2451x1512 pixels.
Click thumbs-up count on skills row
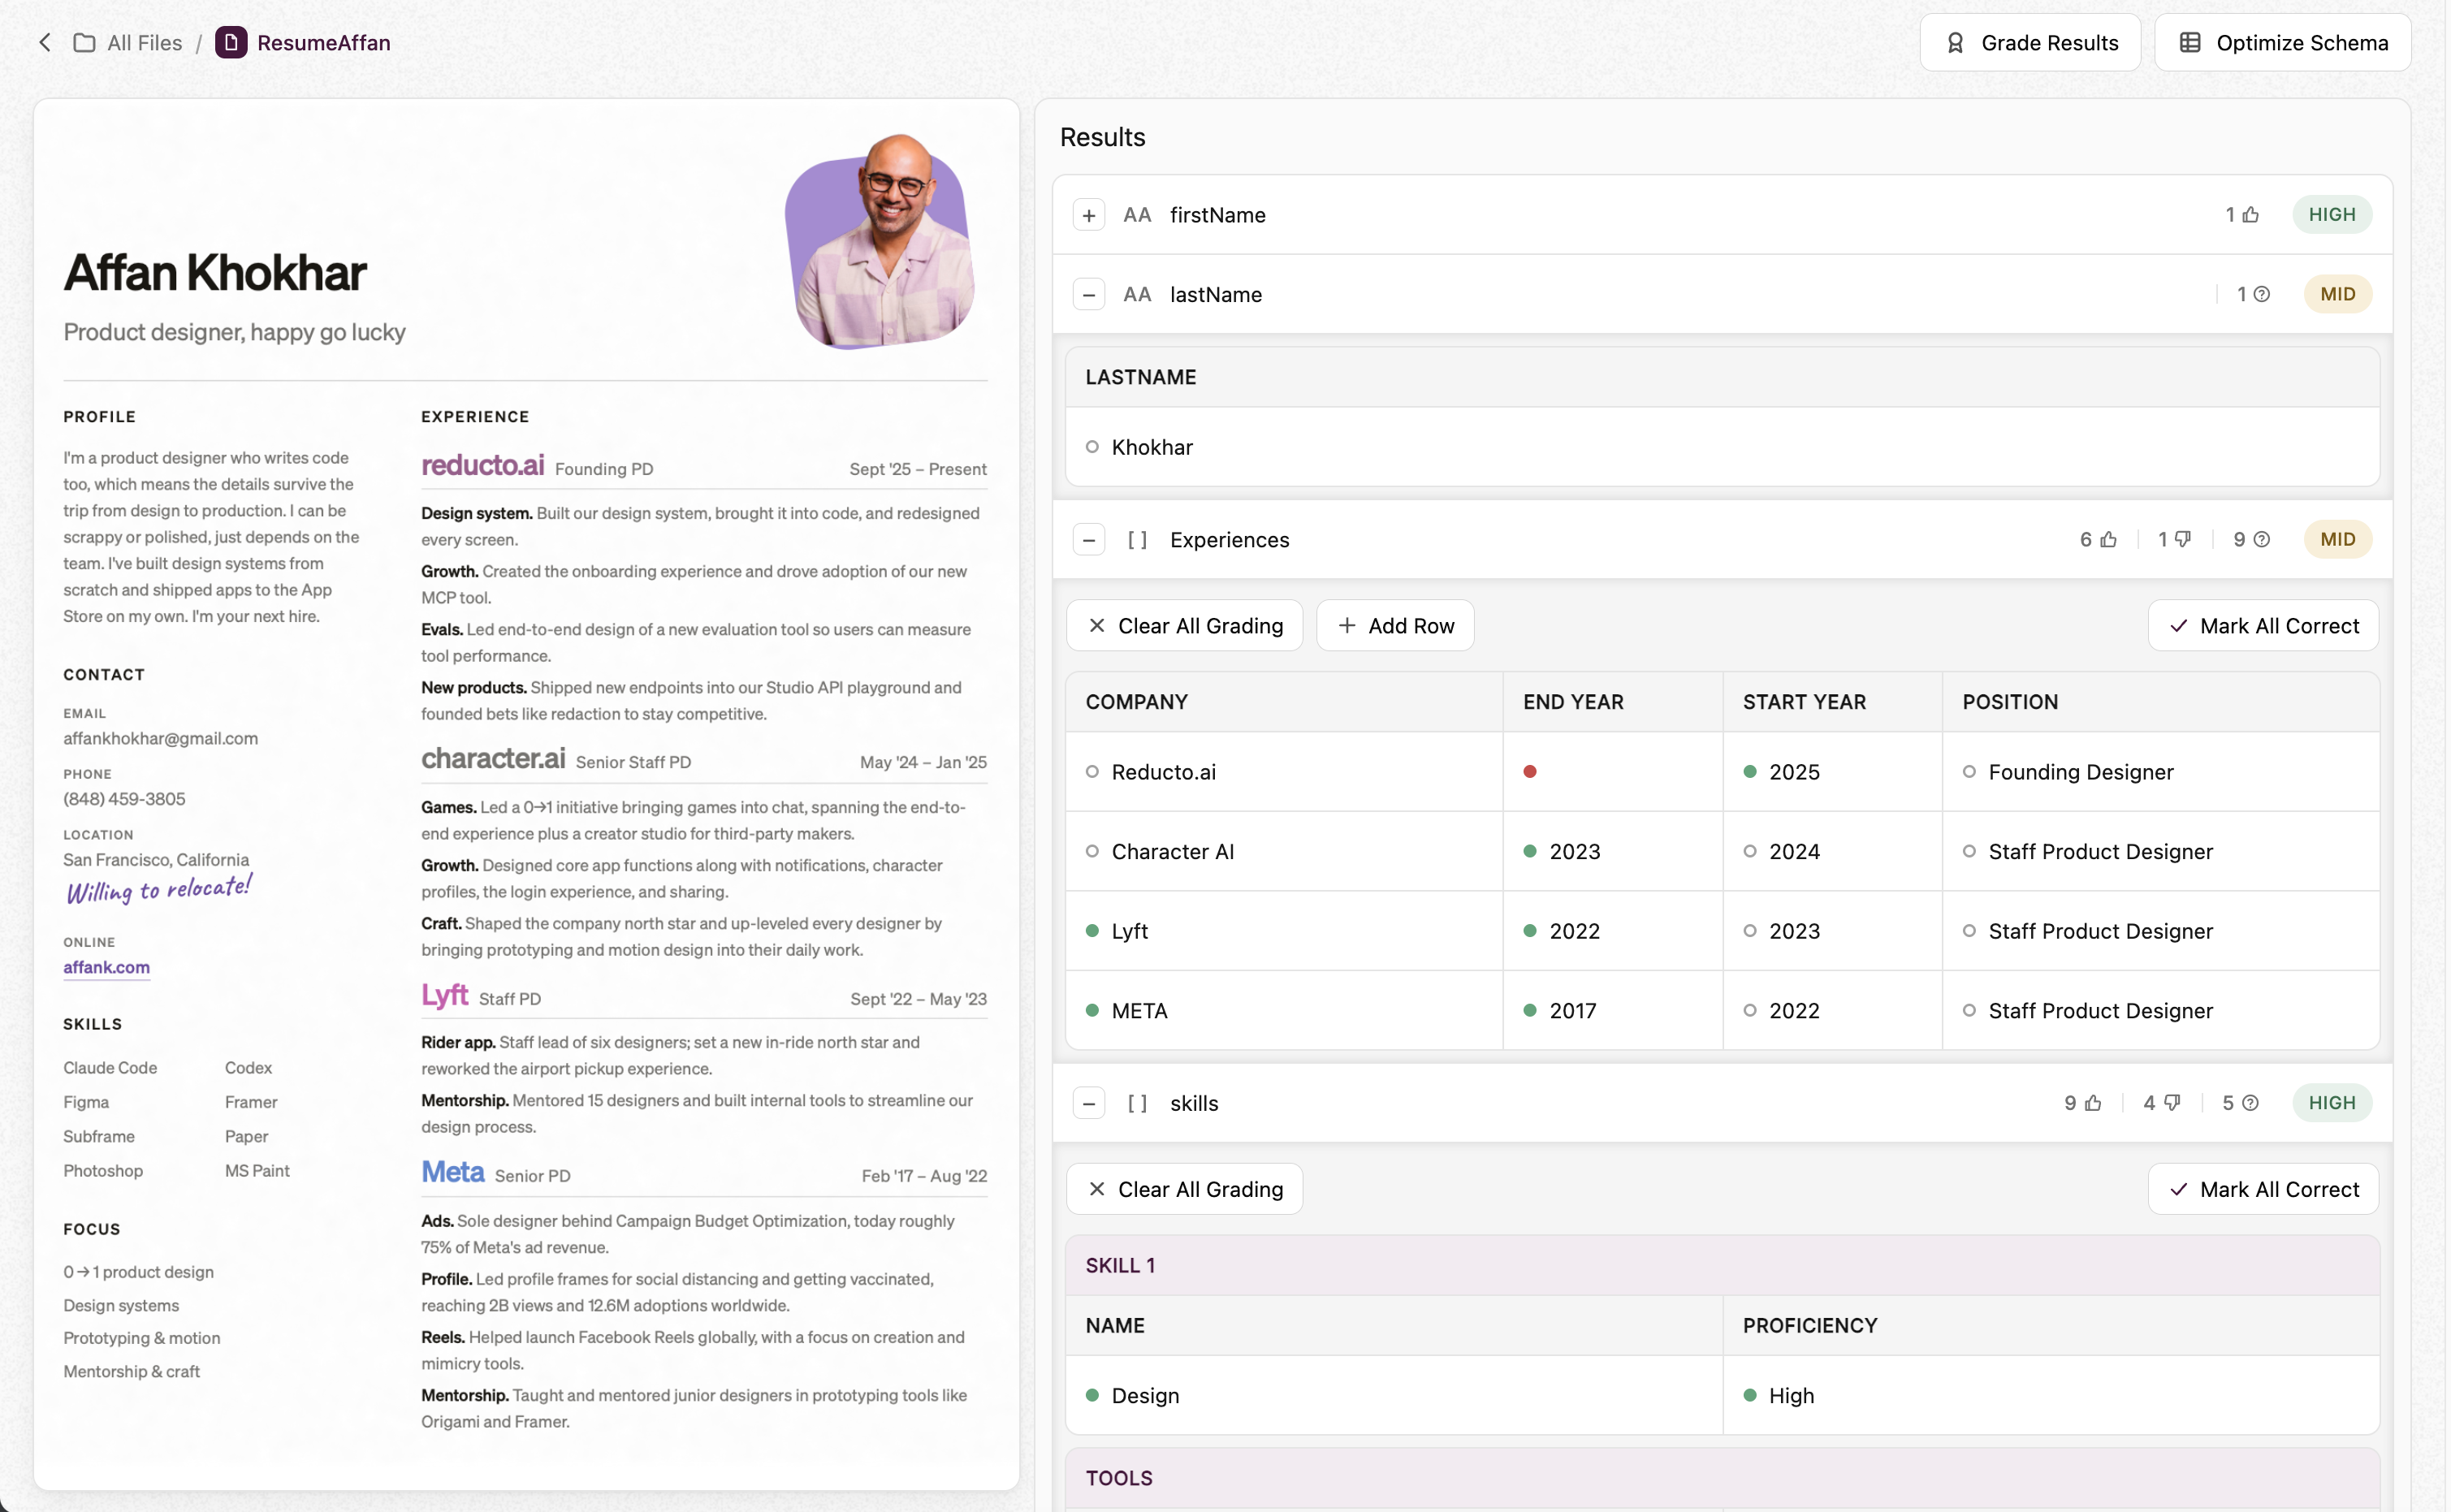click(2082, 1102)
